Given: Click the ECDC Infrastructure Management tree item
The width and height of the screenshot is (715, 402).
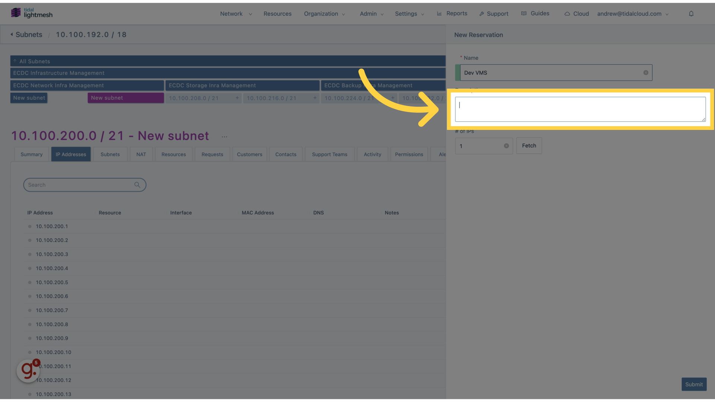Looking at the screenshot, I should click(58, 73).
